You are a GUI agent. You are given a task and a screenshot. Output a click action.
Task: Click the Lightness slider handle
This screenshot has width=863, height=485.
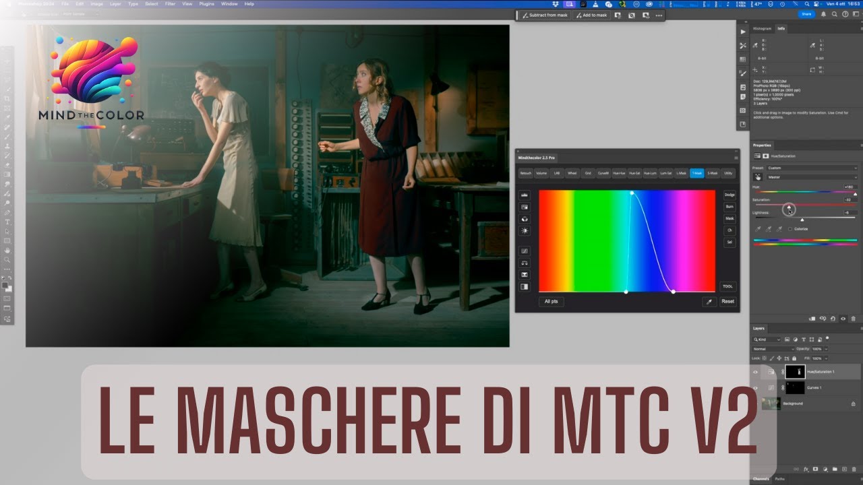pos(802,220)
